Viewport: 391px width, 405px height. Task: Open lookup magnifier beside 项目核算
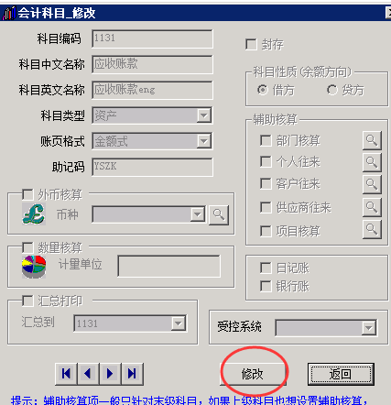(372, 229)
